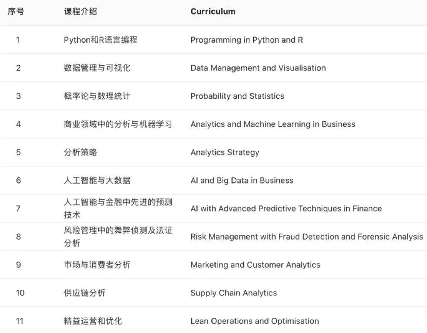
Task: Select Lean Operations and Optimisation text
Action: click(254, 321)
